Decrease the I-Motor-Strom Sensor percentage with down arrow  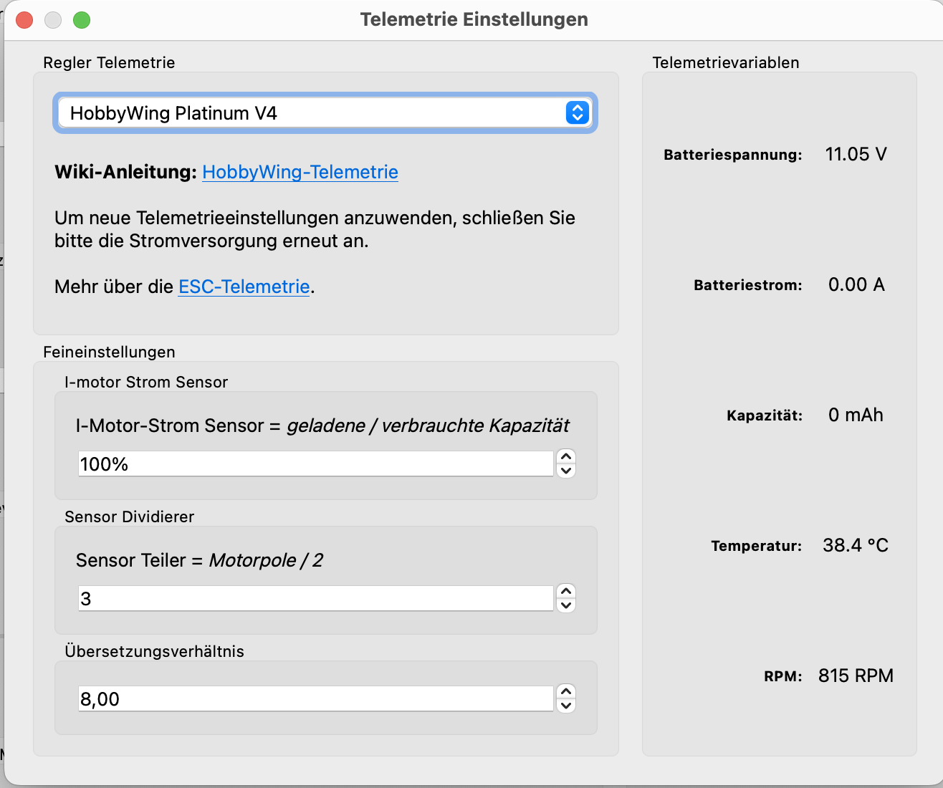click(566, 471)
